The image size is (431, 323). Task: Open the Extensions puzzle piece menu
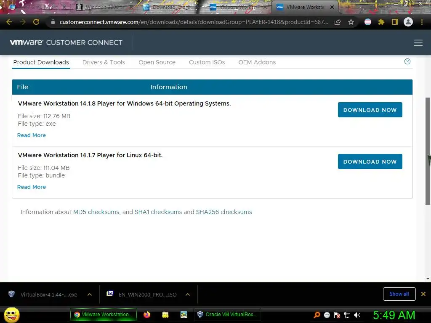[x=381, y=22]
